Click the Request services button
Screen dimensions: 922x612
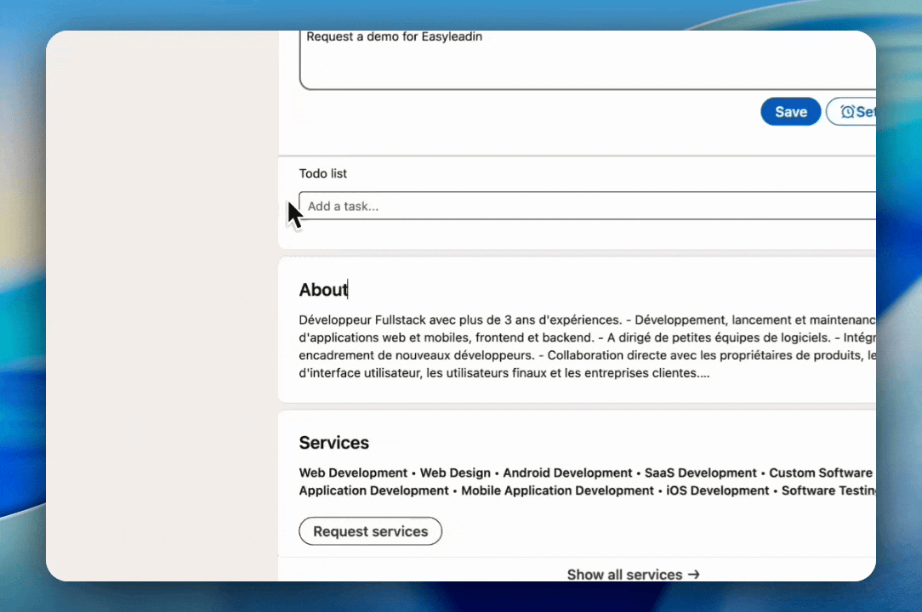[370, 531]
